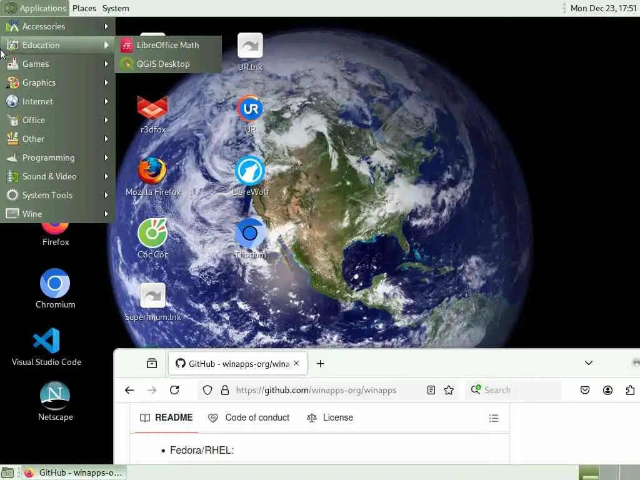Viewport: 640px width, 480px height.
Task: Open the Wine menu category
Action: [x=57, y=214]
